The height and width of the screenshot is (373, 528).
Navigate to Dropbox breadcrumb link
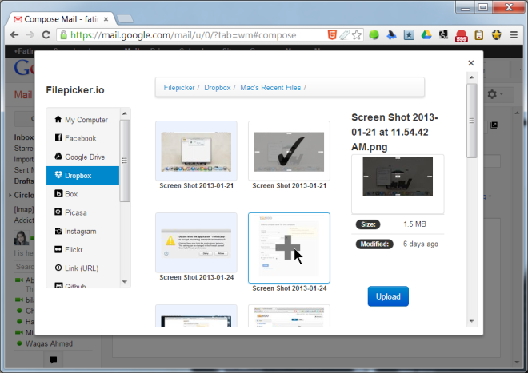tap(217, 88)
